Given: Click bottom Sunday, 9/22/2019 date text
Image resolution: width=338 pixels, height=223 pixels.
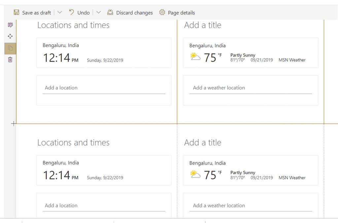Looking at the screenshot, I should 105,178.
